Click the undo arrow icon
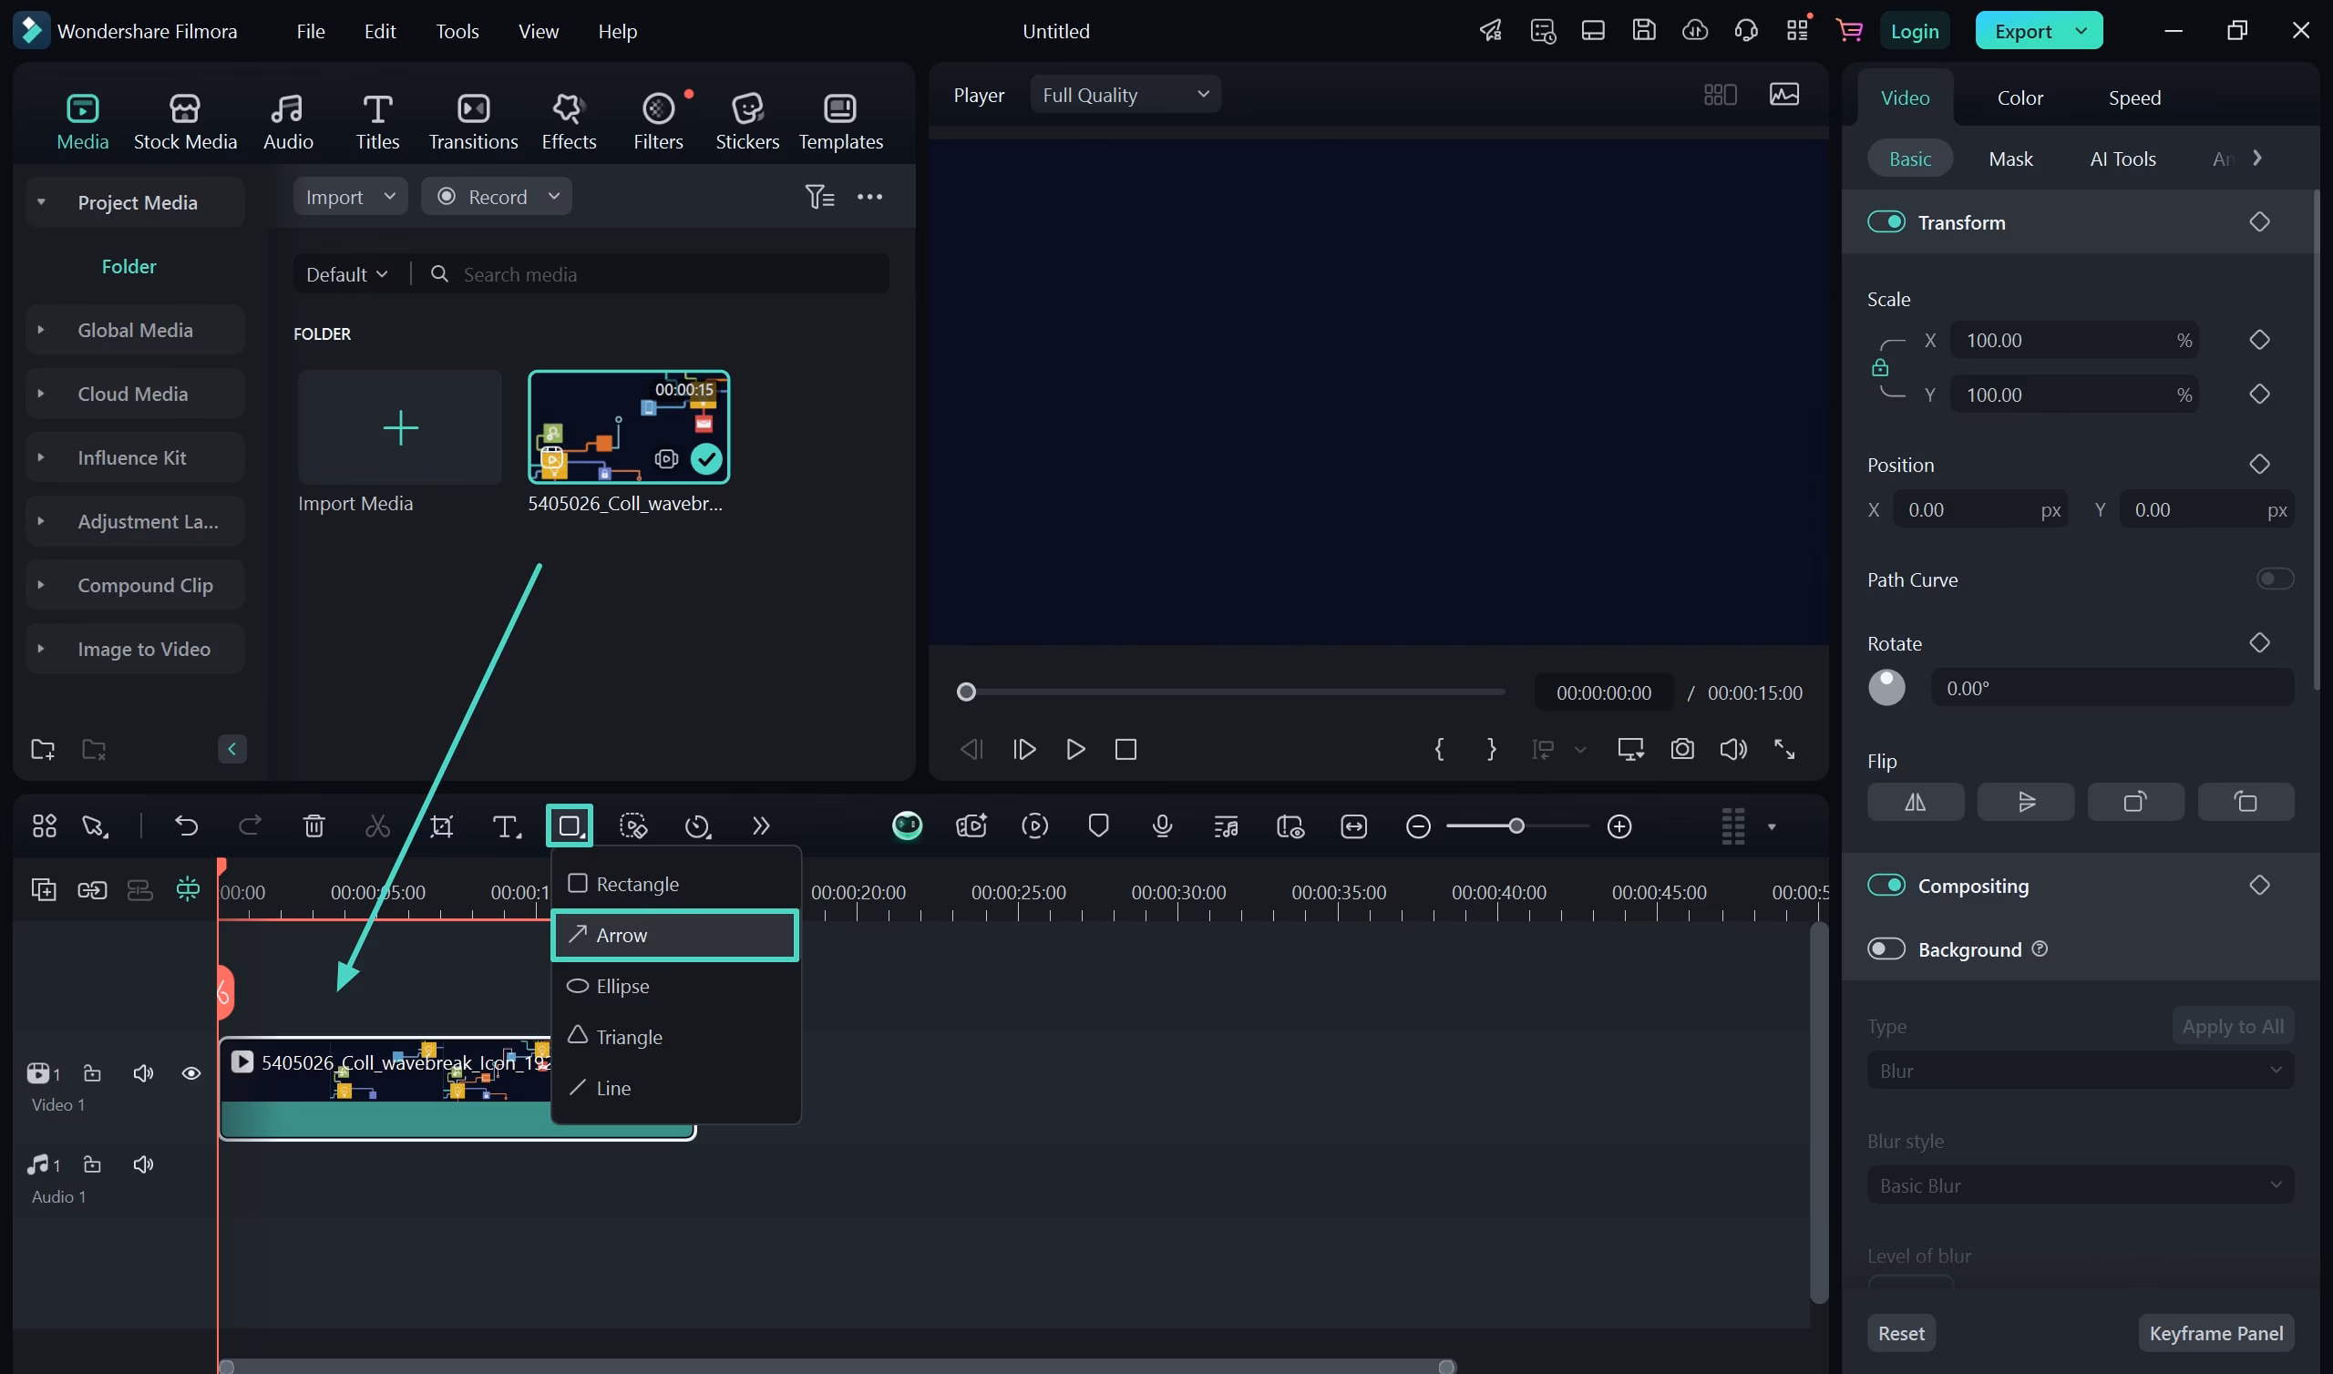This screenshot has width=2333, height=1374. (x=186, y=825)
